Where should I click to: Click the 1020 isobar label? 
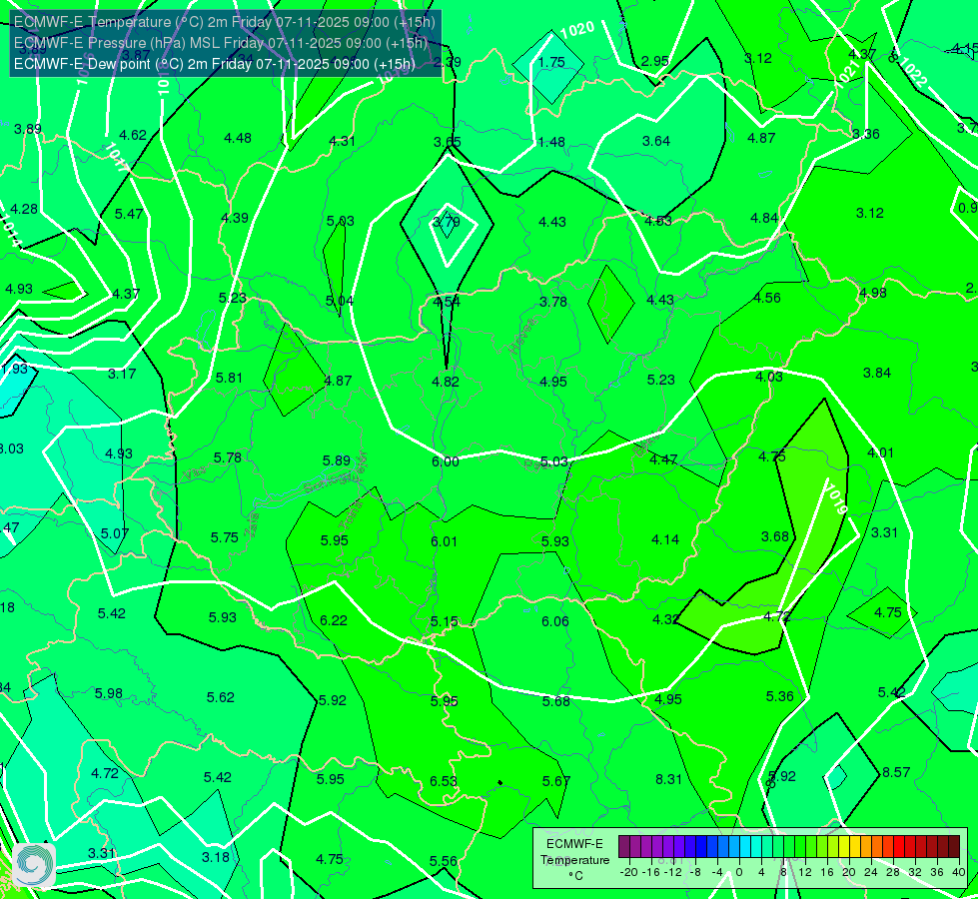coord(577,29)
